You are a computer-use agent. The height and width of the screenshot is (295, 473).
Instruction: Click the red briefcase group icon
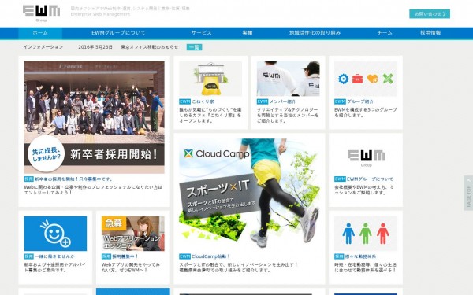[357, 79]
